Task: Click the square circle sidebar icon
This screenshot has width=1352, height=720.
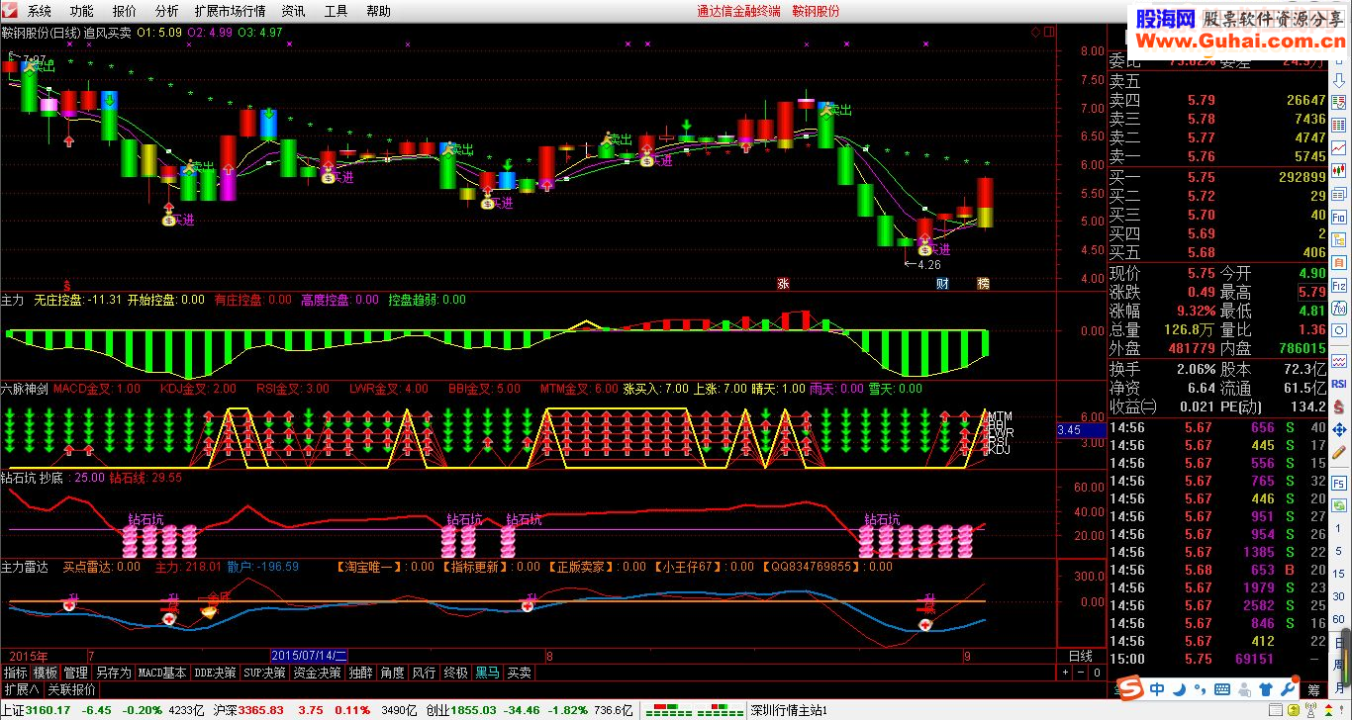Action: point(1339,329)
